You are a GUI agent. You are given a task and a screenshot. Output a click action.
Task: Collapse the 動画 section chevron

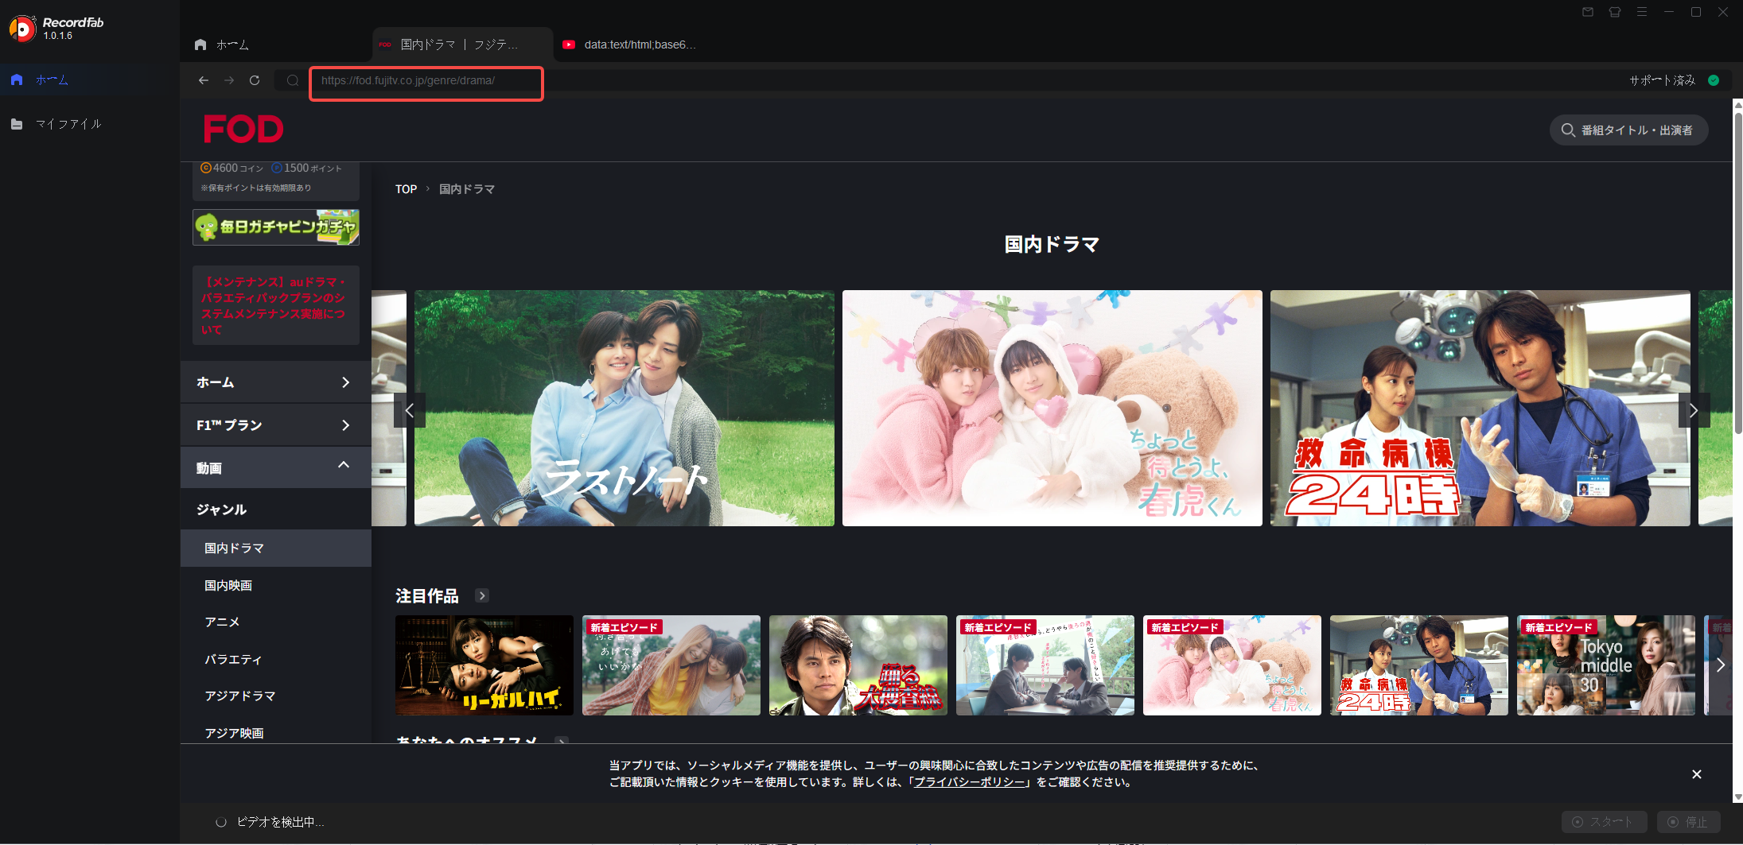tap(344, 465)
